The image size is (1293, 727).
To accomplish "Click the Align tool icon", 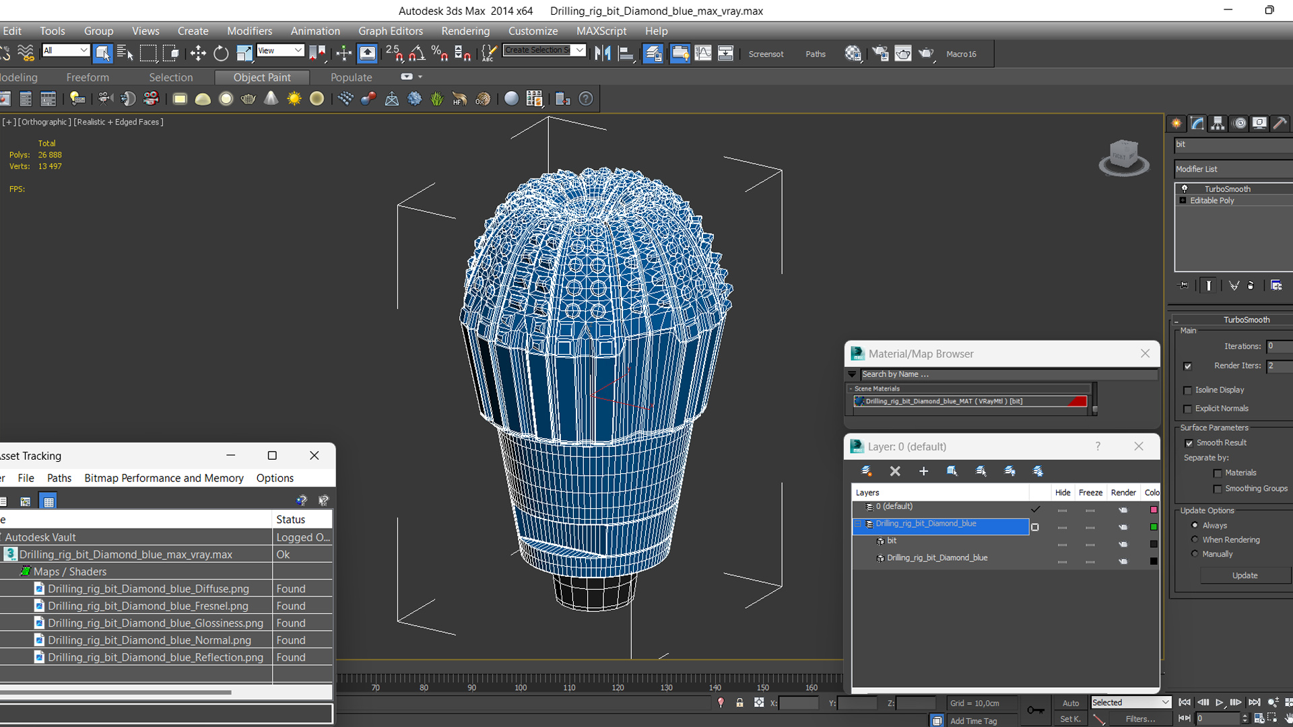I will (626, 53).
